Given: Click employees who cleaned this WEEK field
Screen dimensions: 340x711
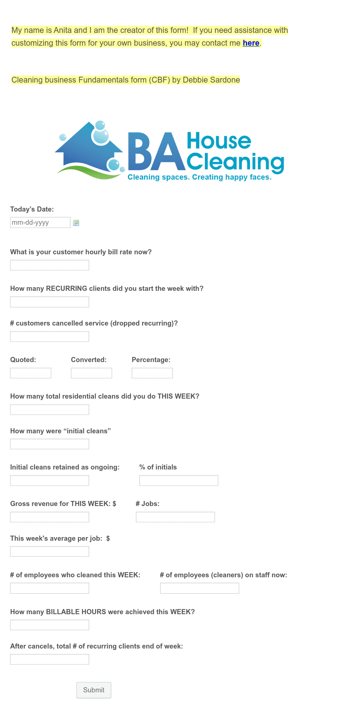Looking at the screenshot, I should (50, 588).
